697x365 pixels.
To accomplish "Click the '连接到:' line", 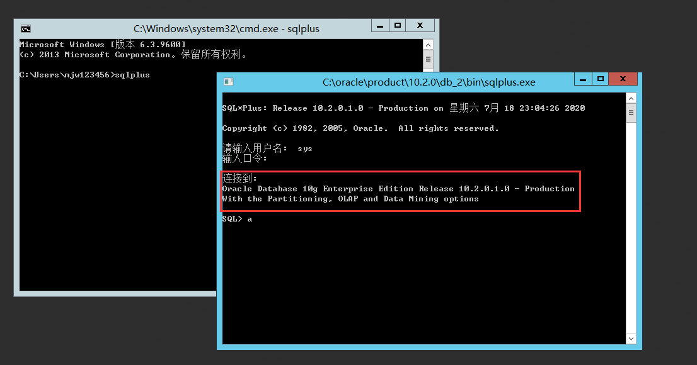I will coord(239,178).
